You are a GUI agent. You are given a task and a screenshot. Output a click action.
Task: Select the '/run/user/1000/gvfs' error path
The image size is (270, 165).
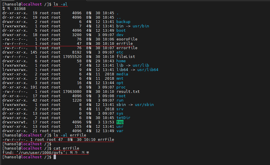(x=41, y=152)
